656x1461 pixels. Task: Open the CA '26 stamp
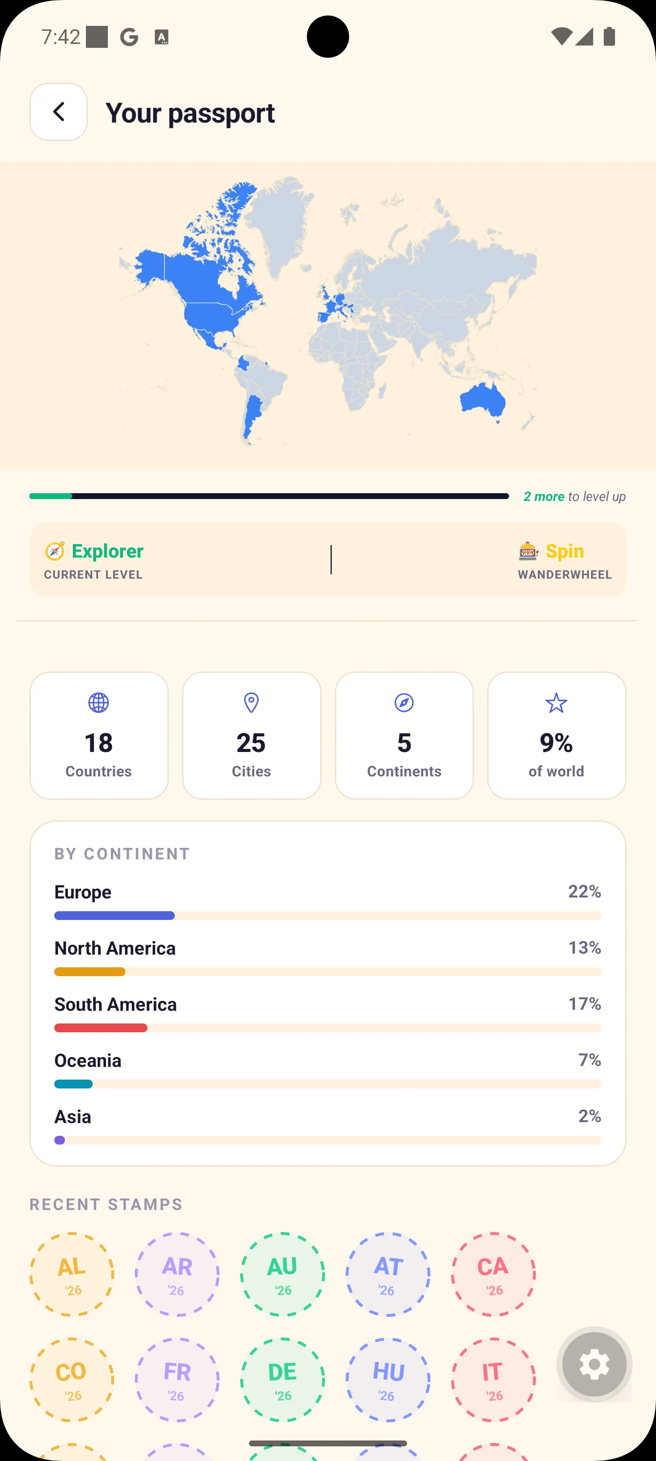pos(493,1274)
